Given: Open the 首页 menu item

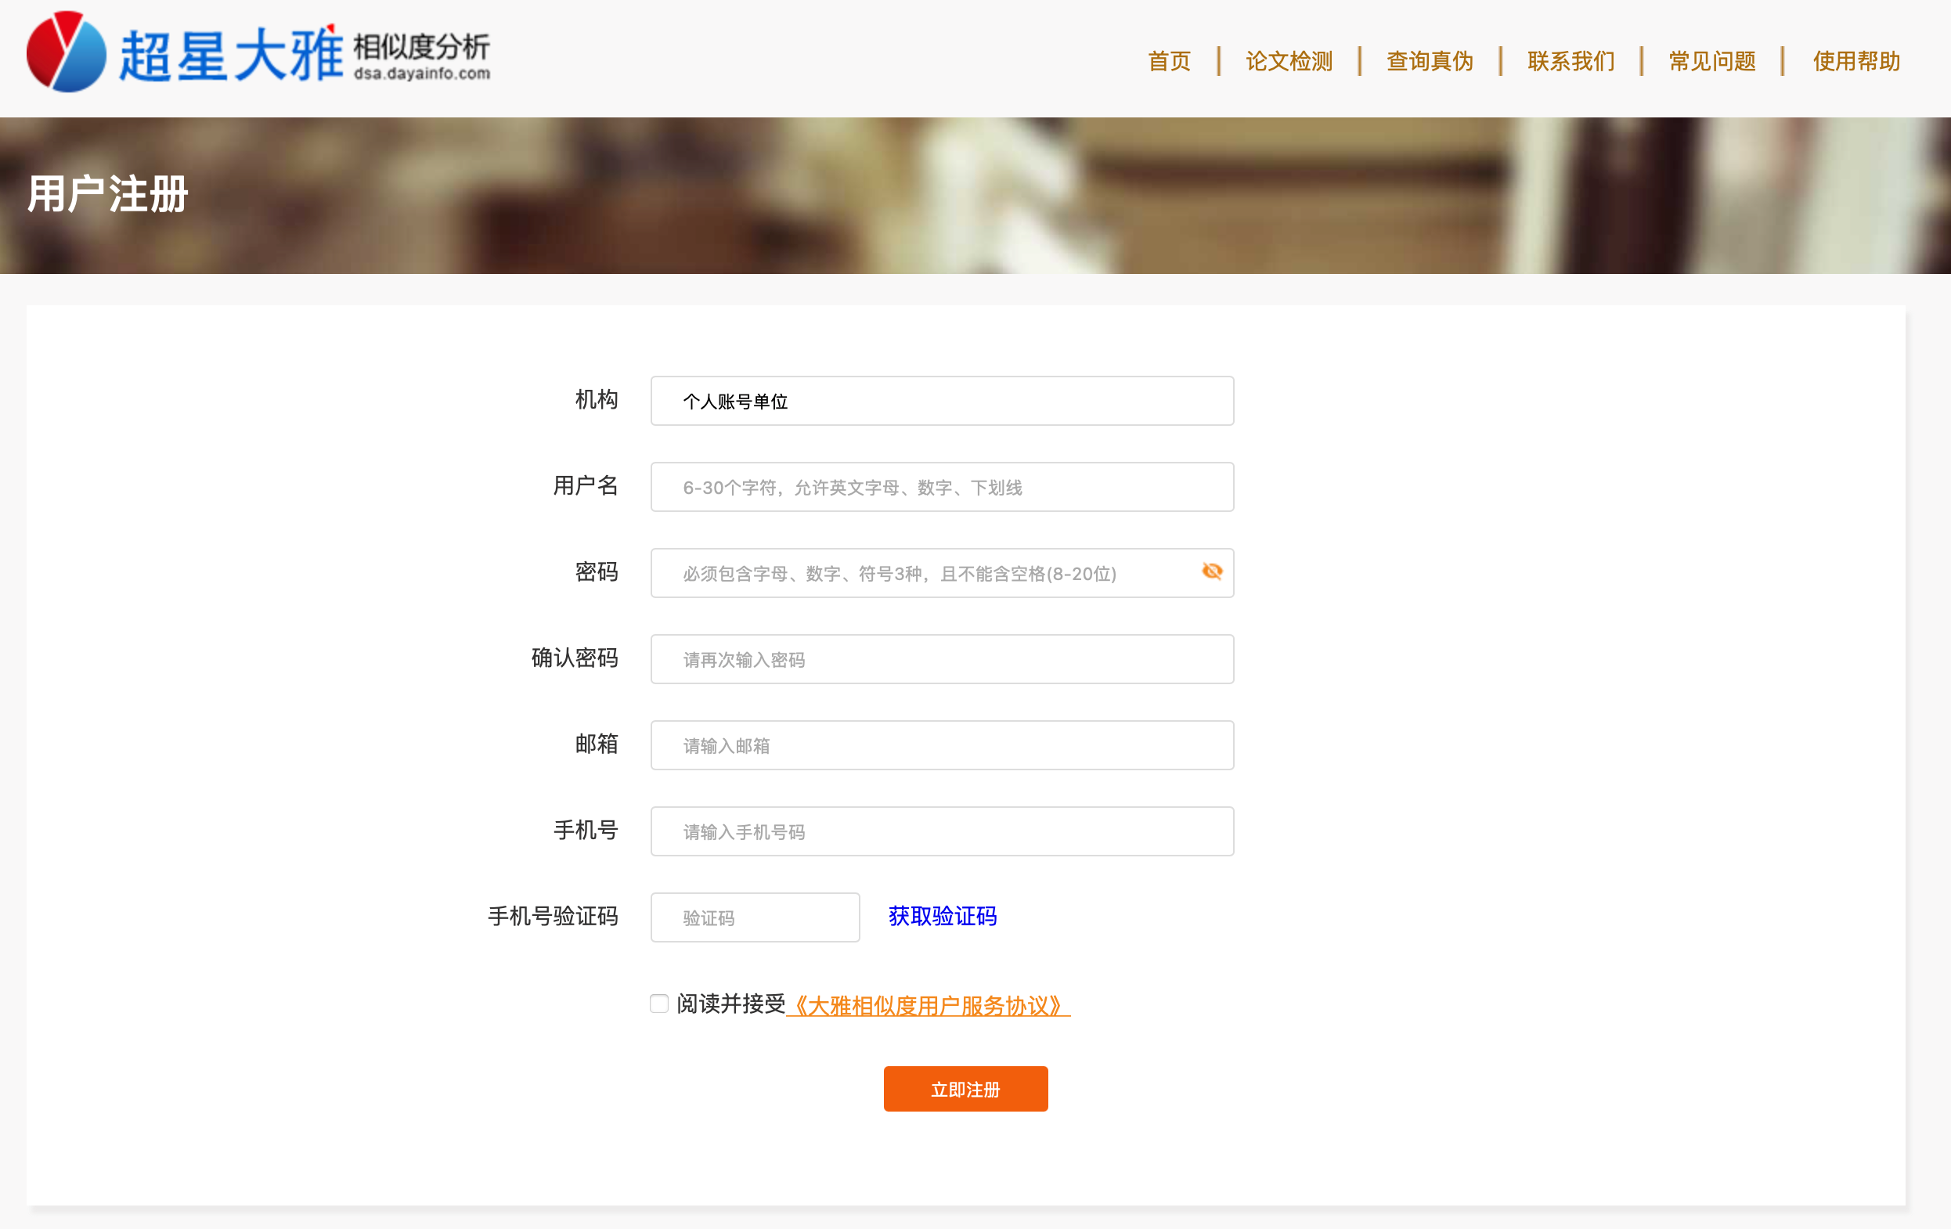Looking at the screenshot, I should 1168,61.
